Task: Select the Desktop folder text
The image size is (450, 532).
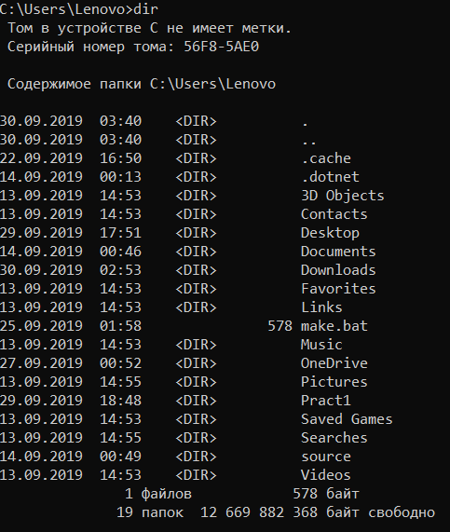Action: click(330, 233)
